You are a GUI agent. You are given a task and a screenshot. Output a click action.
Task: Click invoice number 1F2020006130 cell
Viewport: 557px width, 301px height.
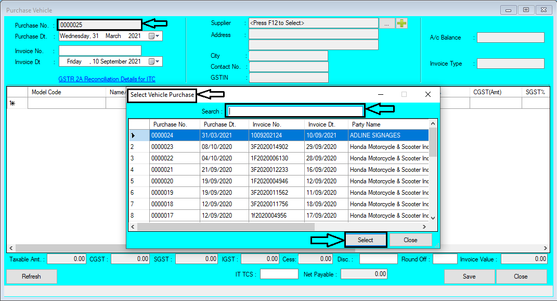point(276,158)
